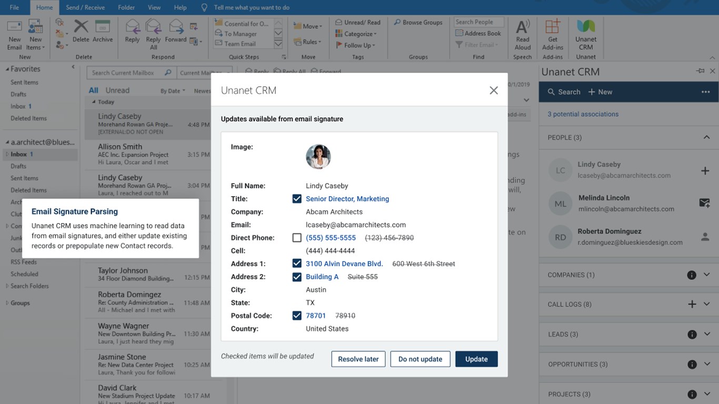Open the Help tab
Viewport: 719px width, 404px height.
pos(180,7)
